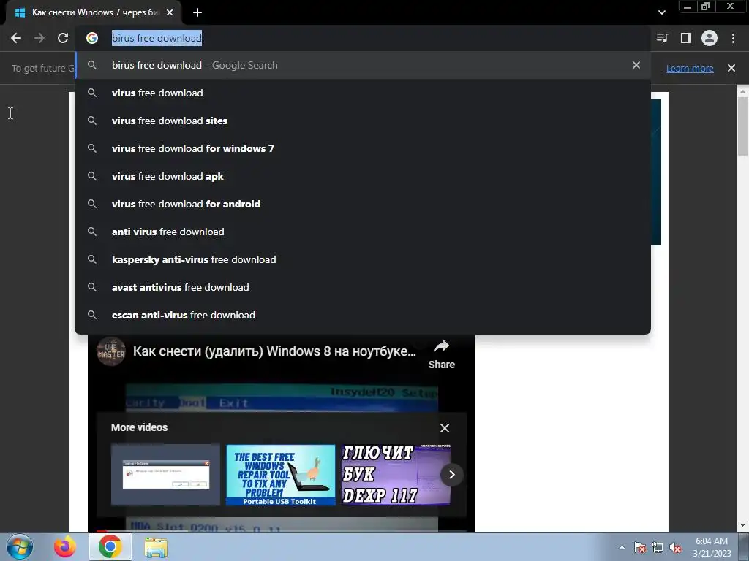Pick the 'anti virus free download' suggestion
Image resolution: width=749 pixels, height=561 pixels.
[x=363, y=232]
